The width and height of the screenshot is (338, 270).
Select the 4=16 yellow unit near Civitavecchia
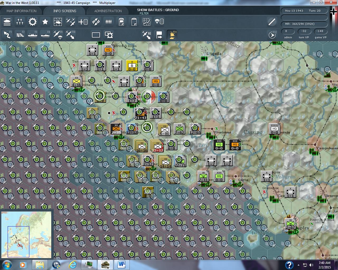click(x=76, y=81)
